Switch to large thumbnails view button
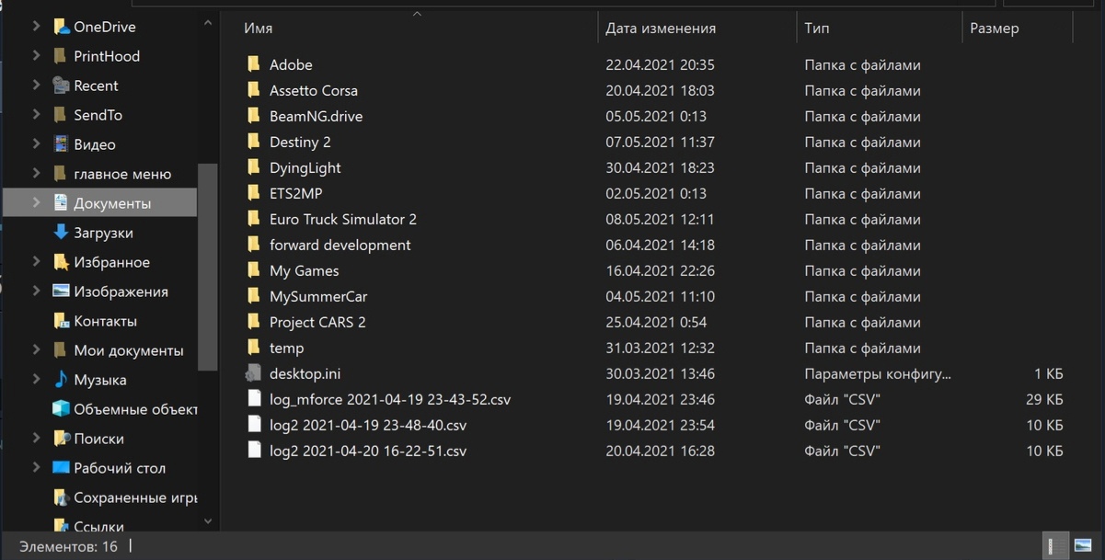This screenshot has height=560, width=1105. (1083, 546)
